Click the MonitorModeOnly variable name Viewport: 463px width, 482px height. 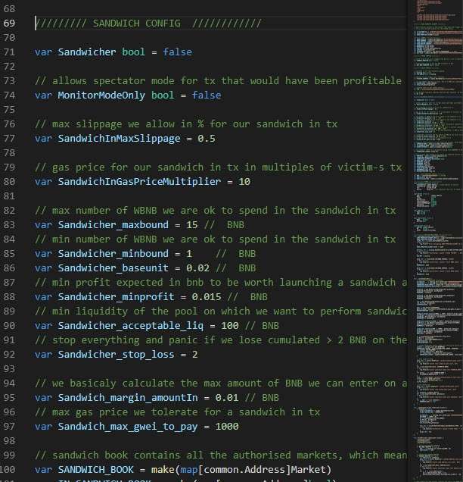tap(101, 95)
